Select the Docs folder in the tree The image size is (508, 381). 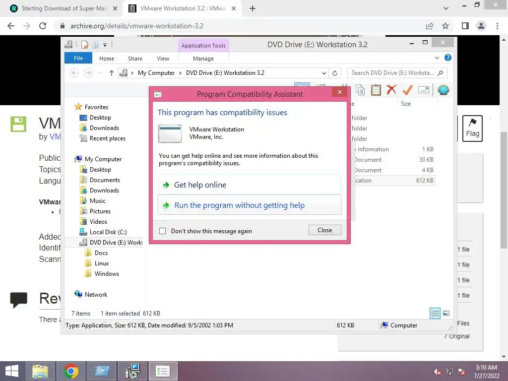tap(101, 253)
